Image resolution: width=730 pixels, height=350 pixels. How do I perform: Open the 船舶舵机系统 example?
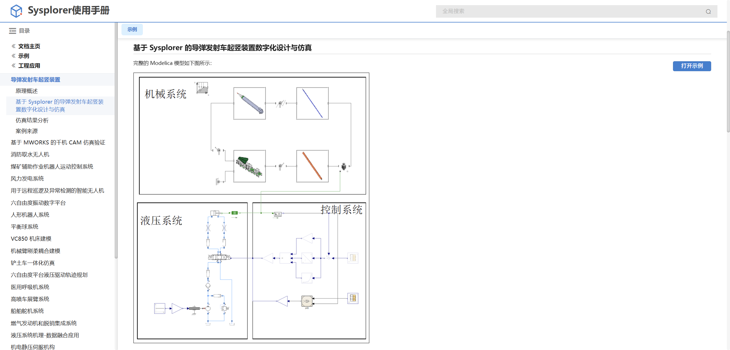(x=27, y=311)
